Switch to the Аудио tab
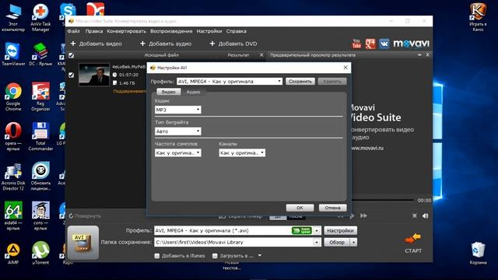 click(x=193, y=92)
